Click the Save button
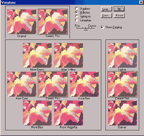 106,15
